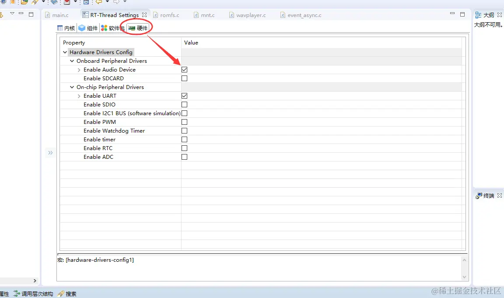Open dropdown next to highlighter toolbar icon
This screenshot has width=504, height=298.
(43, 2)
